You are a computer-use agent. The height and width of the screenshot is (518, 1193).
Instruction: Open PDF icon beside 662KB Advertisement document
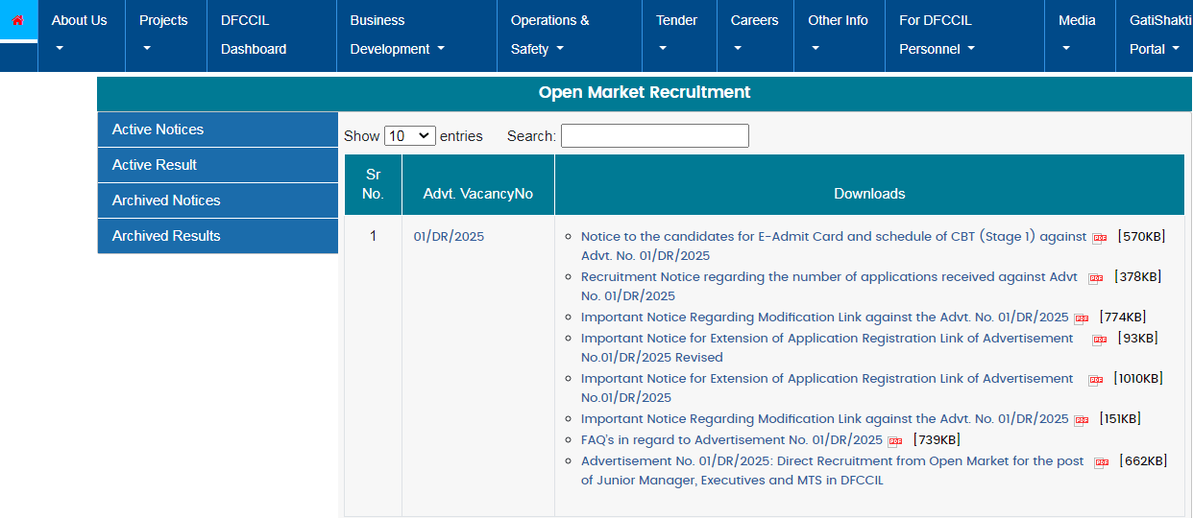click(x=1102, y=463)
